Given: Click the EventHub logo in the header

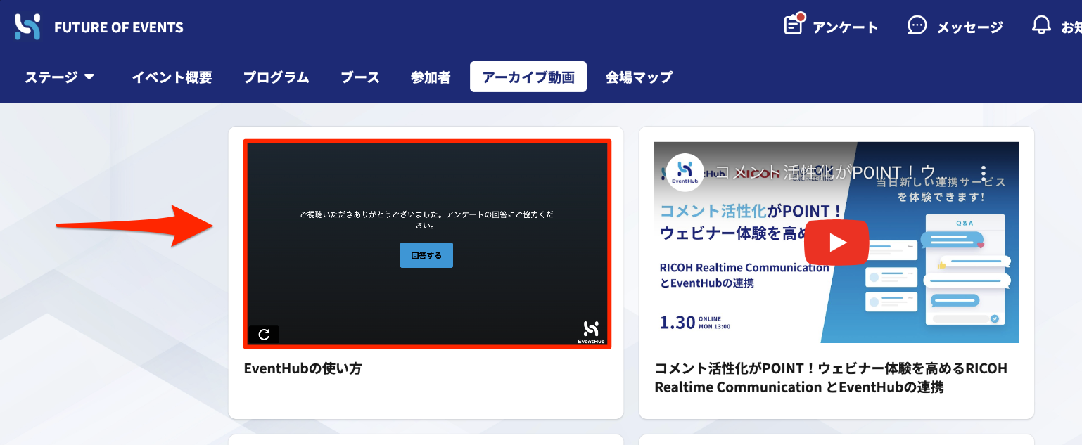Looking at the screenshot, I should pyautogui.click(x=27, y=27).
